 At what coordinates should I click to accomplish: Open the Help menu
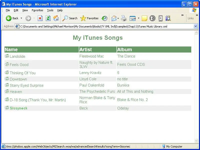[60, 10]
